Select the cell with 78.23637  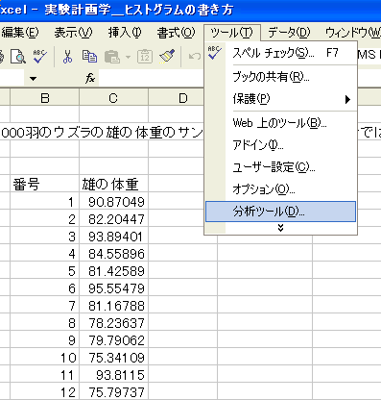coord(113,323)
